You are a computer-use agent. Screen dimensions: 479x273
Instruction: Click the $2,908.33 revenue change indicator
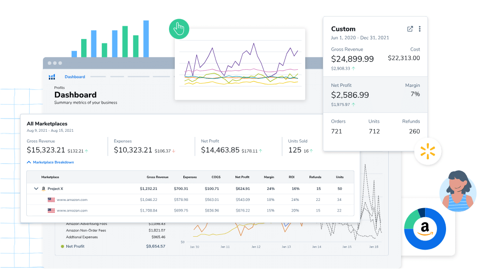pyautogui.click(x=343, y=69)
